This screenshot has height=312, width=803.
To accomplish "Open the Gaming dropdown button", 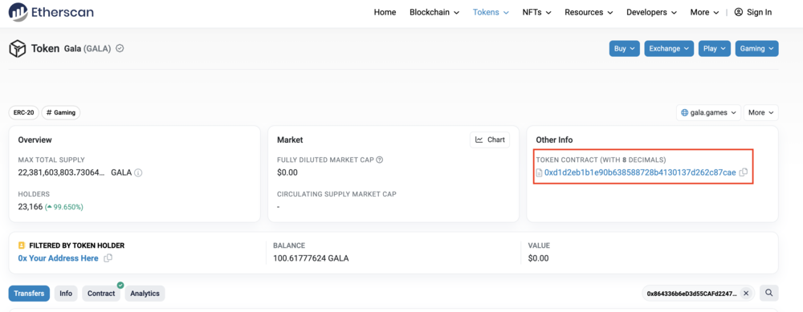I will [x=756, y=49].
